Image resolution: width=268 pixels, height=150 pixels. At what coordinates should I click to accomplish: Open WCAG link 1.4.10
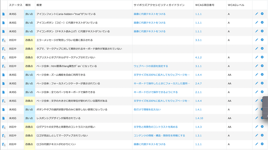[199, 118]
